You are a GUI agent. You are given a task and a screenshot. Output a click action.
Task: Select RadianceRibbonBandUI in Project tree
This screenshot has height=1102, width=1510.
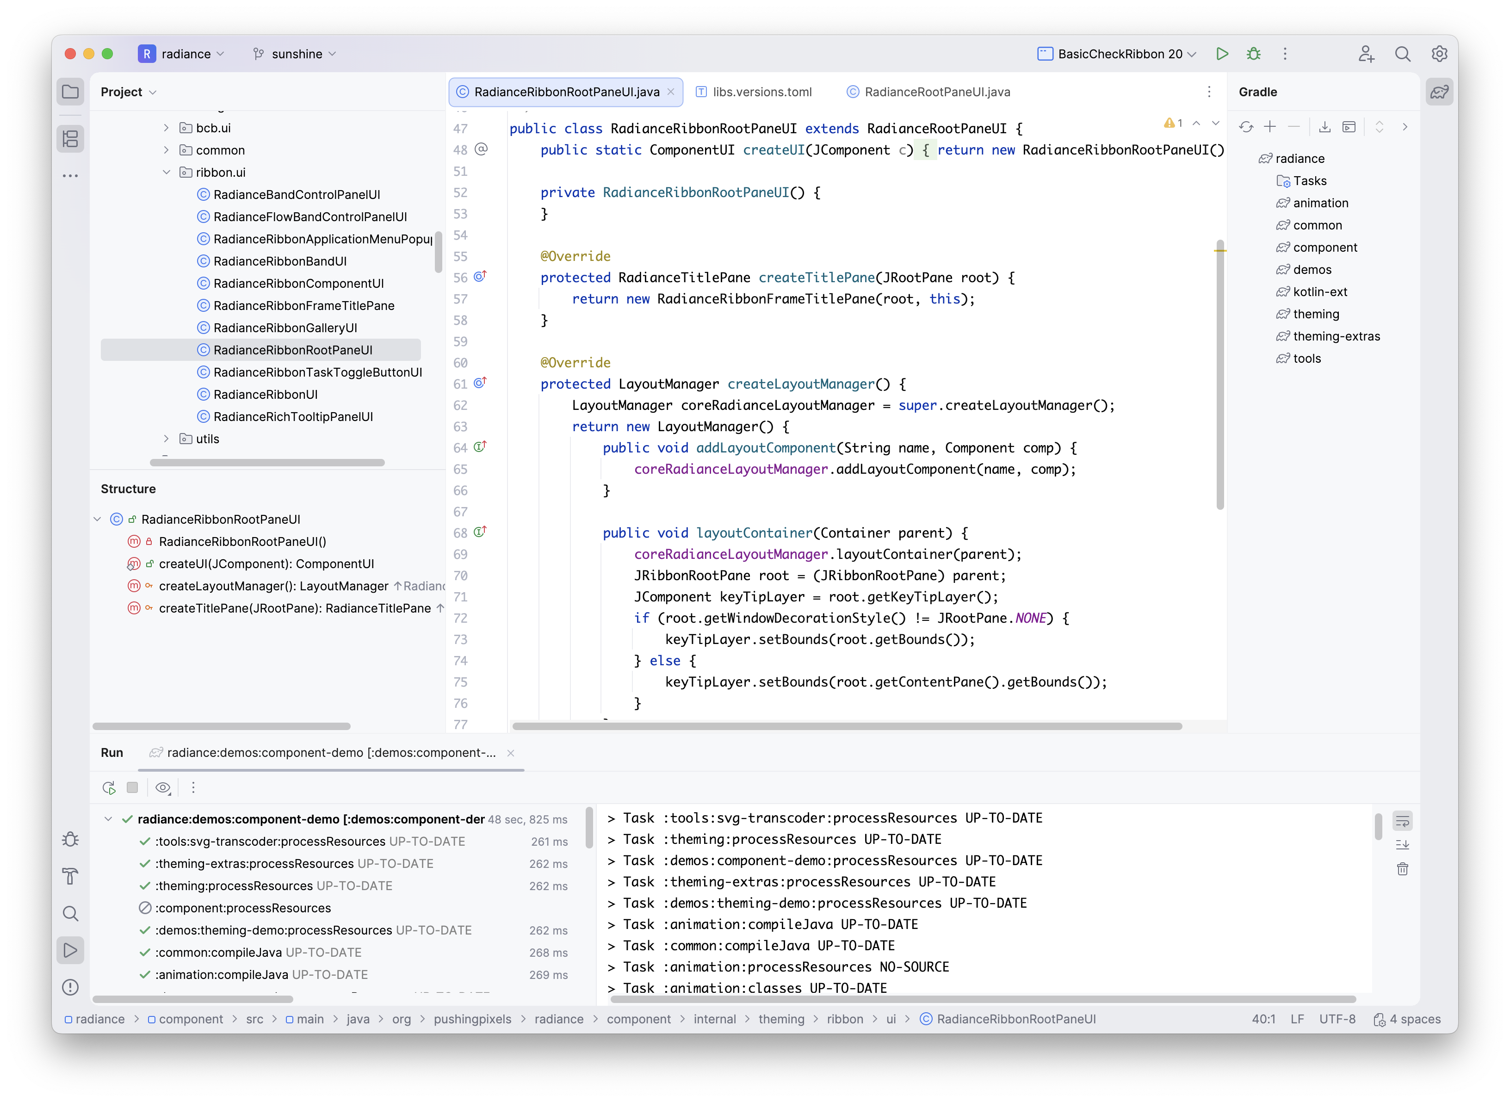coord(280,261)
